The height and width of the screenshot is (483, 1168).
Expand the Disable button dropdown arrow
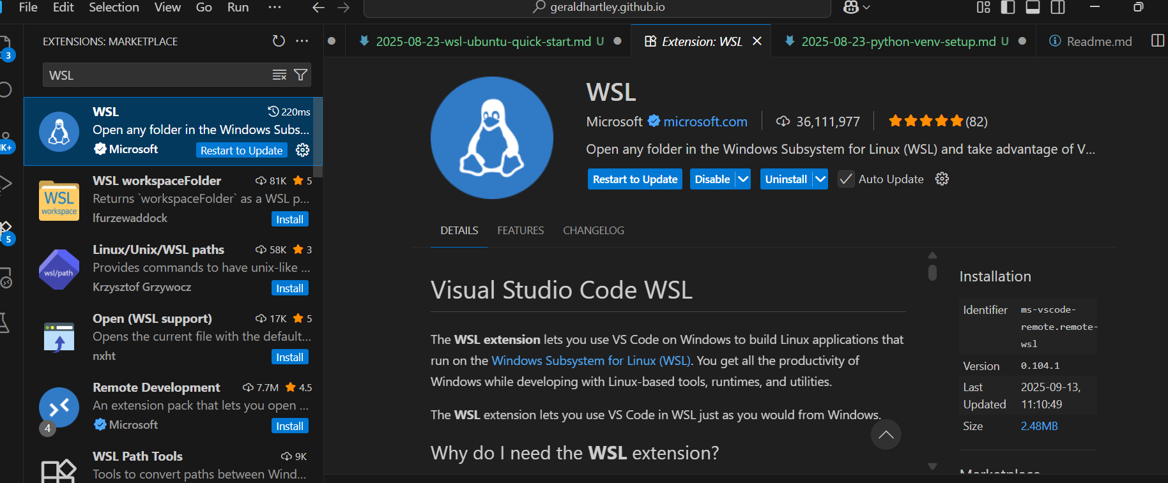[x=743, y=179]
